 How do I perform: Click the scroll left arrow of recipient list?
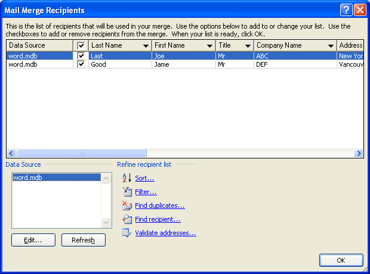click(11, 153)
